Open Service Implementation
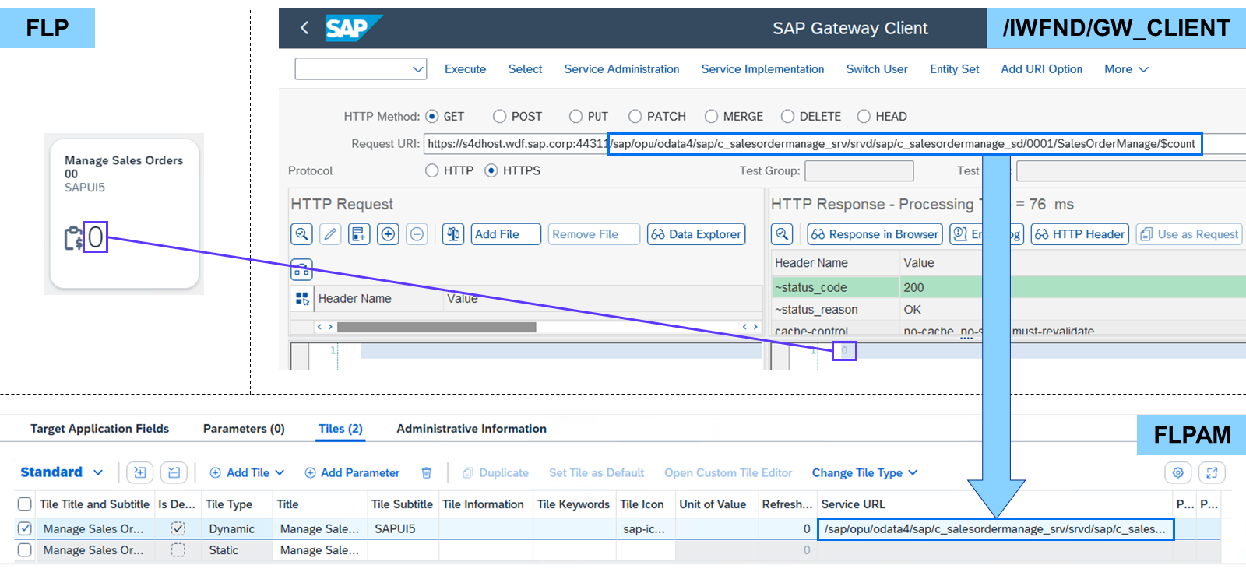This screenshot has width=1246, height=572. click(x=762, y=69)
